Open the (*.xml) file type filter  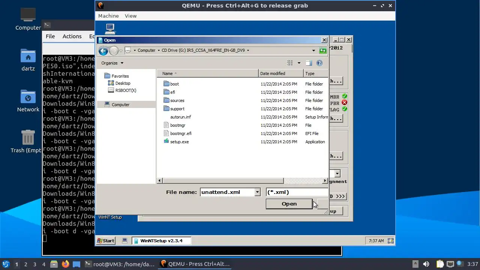coord(297,192)
